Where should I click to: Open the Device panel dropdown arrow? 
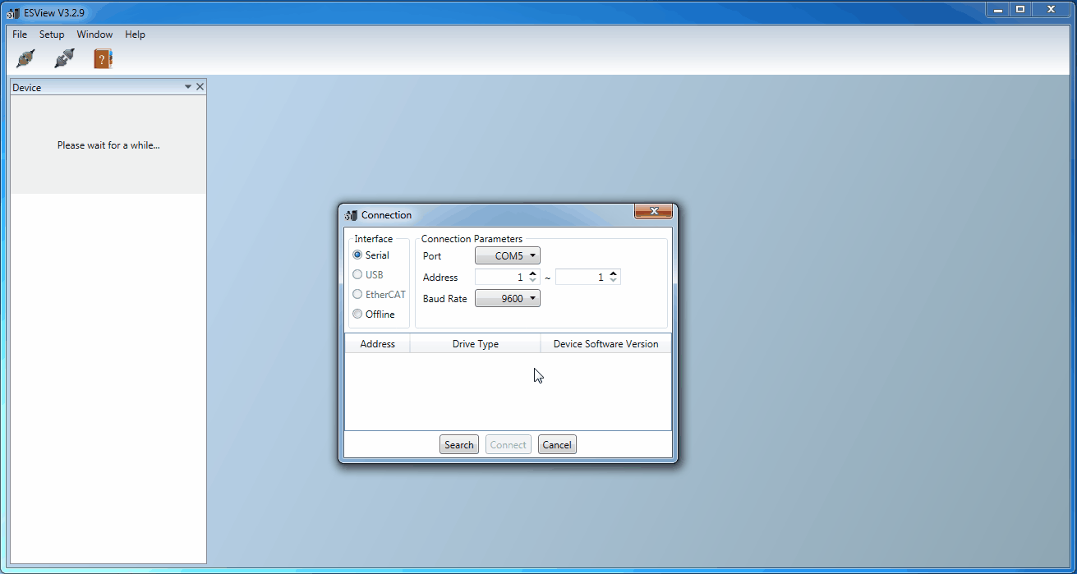188,86
